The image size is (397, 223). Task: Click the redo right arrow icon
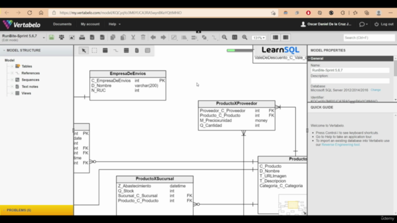point(163,37)
